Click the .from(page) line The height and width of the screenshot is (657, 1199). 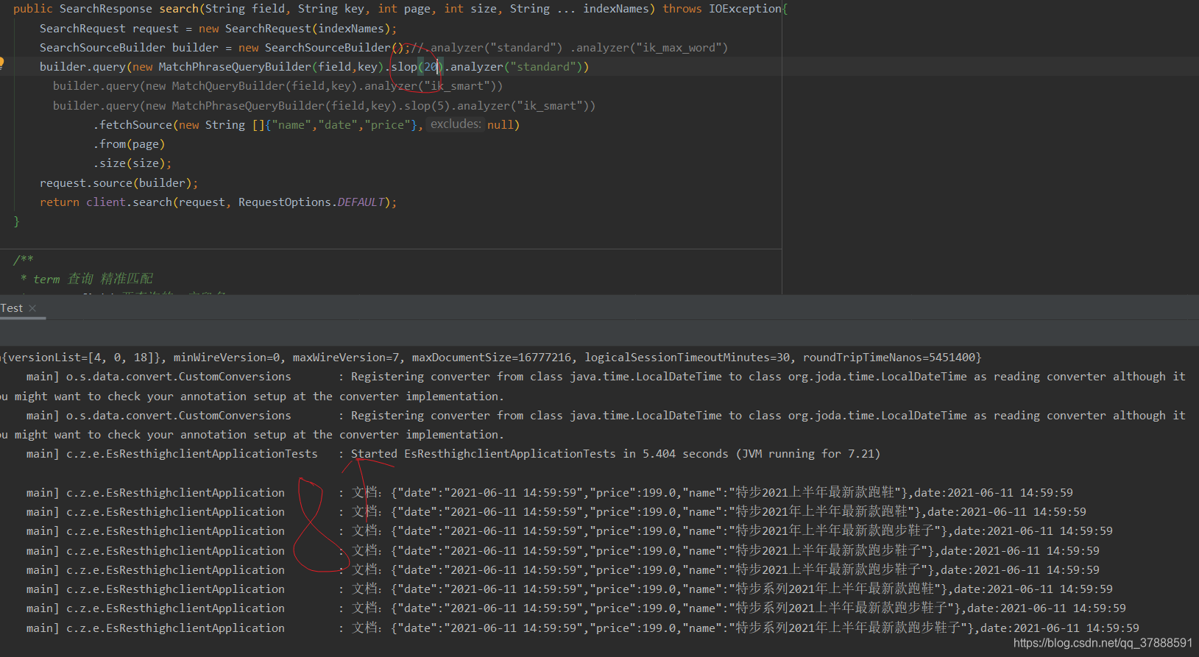pyautogui.click(x=129, y=144)
